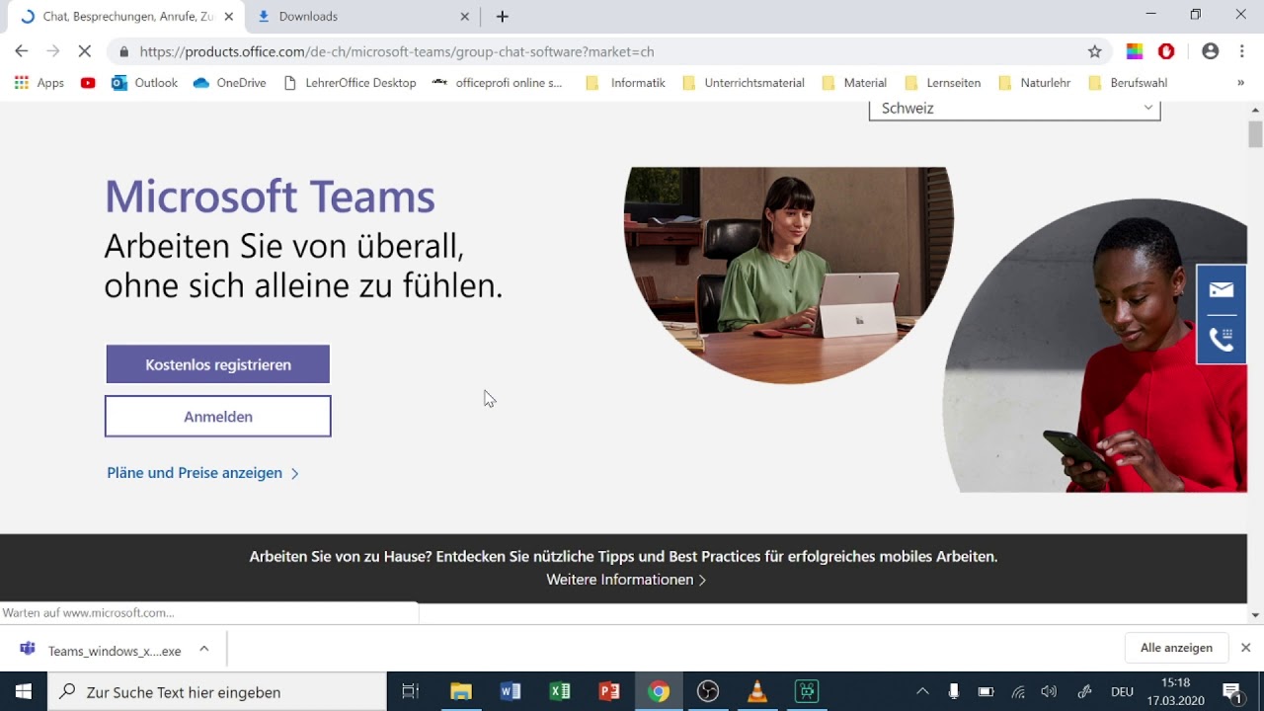
Task: Click the DEU language indicator
Action: 1122,691
